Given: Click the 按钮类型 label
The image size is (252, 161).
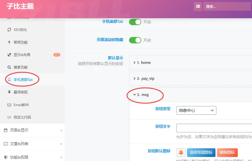Looking at the screenshot, I should click(x=163, y=109).
